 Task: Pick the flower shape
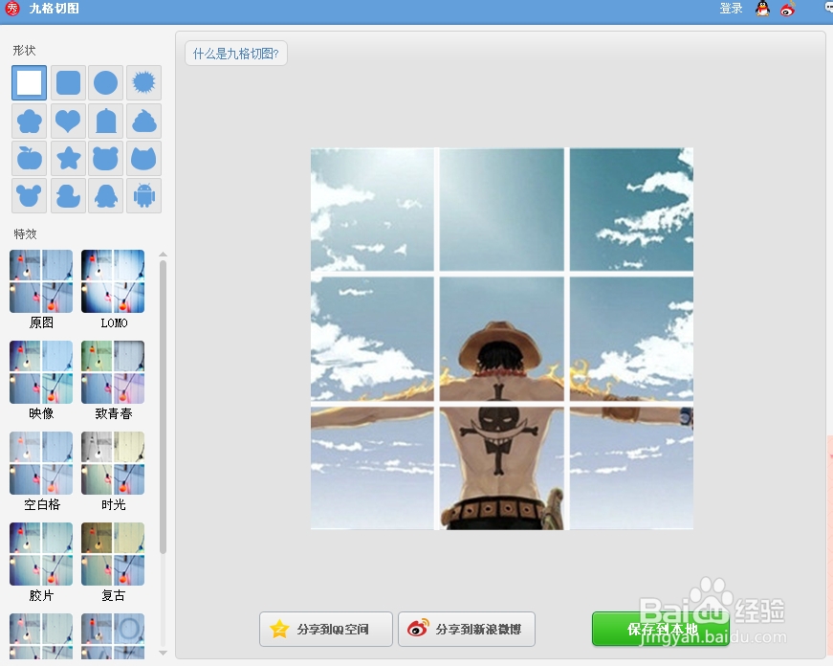click(30, 122)
